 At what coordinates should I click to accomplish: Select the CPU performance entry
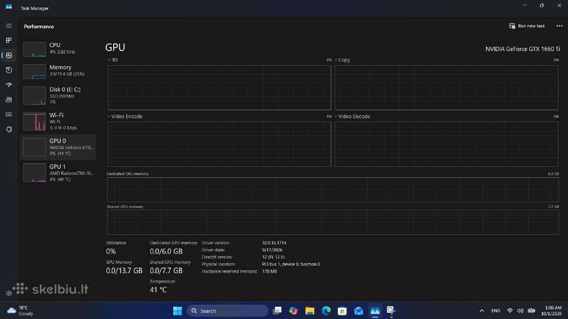click(x=58, y=48)
